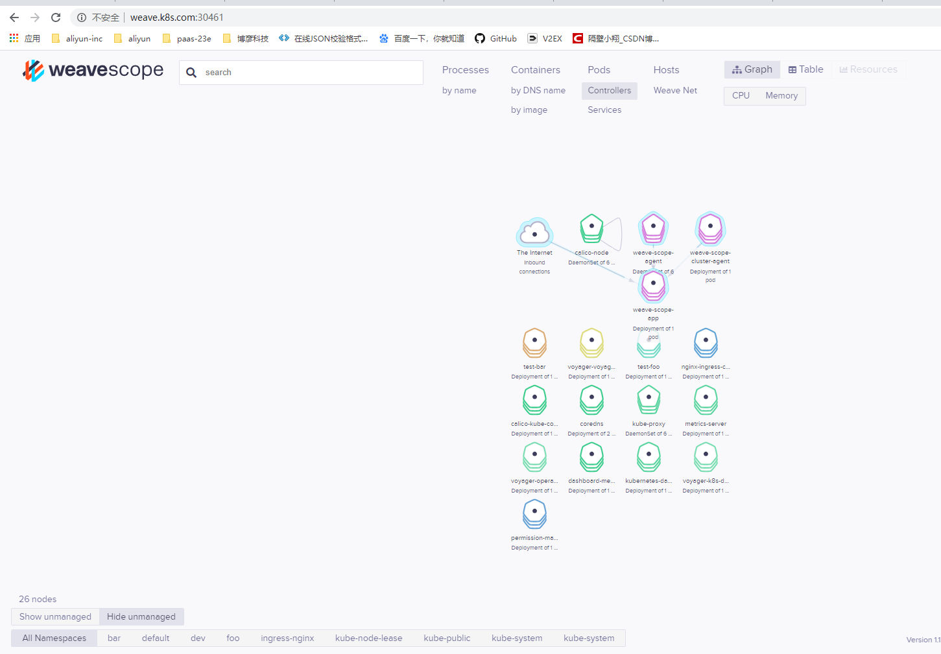This screenshot has width=941, height=654.
Task: Filter by kube-node-lease namespace
Action: [x=368, y=638]
